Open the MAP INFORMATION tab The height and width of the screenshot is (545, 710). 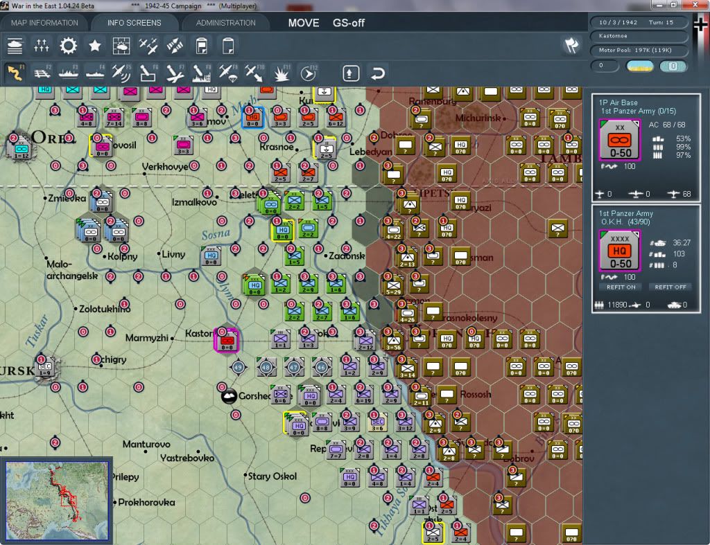tap(44, 23)
